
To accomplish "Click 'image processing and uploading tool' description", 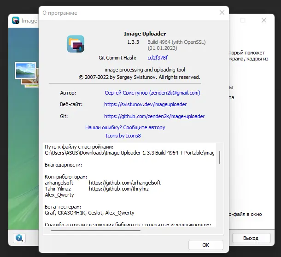I will point(145,70).
